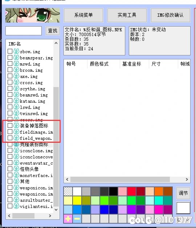This screenshot has width=196, height=228.
Task: Enable the fieldimage.img checkbox
Action: tap(10, 132)
